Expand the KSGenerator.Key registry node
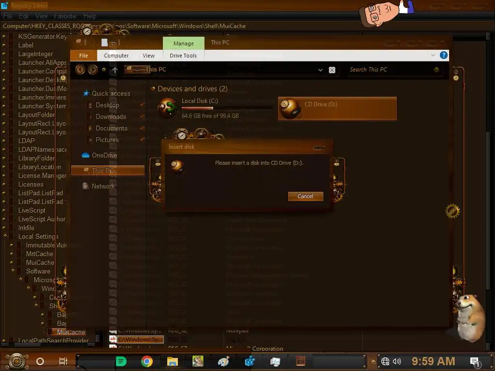Viewport: 495px width, 371px height. pyautogui.click(x=4, y=37)
